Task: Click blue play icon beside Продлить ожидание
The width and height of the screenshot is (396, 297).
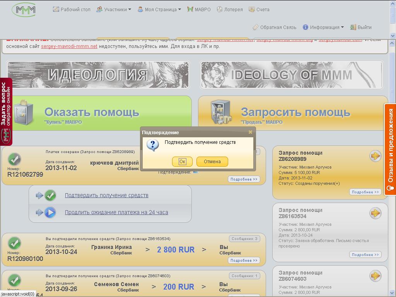Action: tap(50, 213)
